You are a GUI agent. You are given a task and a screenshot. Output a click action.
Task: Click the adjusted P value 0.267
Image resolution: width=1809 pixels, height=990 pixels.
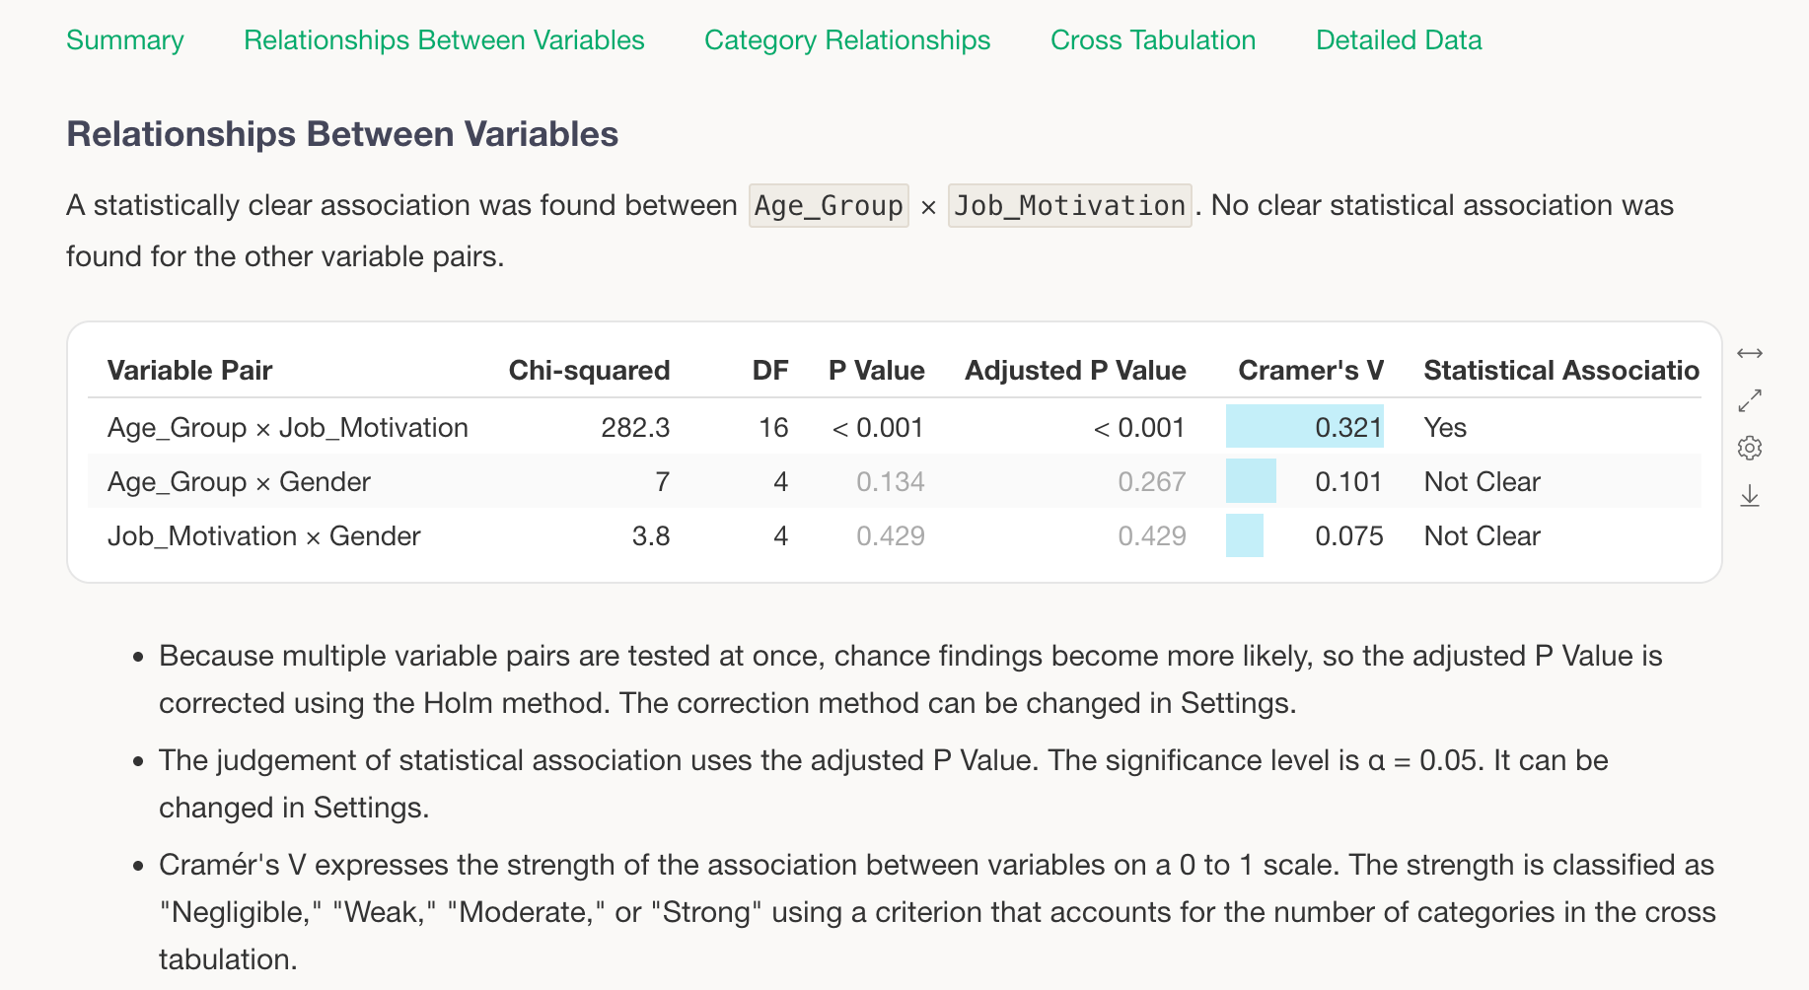click(x=1151, y=482)
